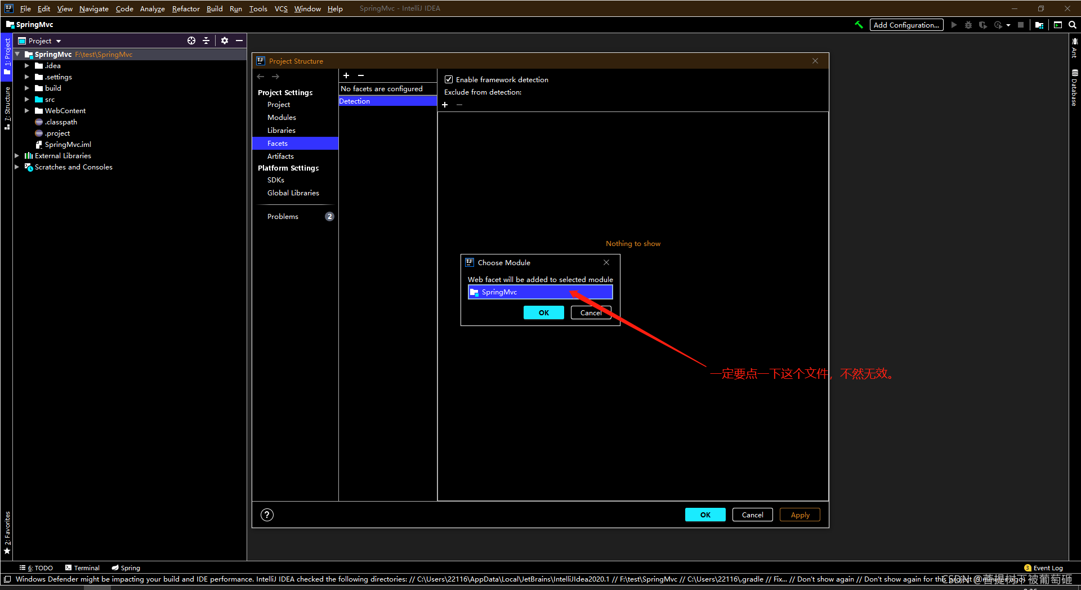Open Project panel gear settings
This screenshot has height=590, width=1081.
pyautogui.click(x=225, y=41)
